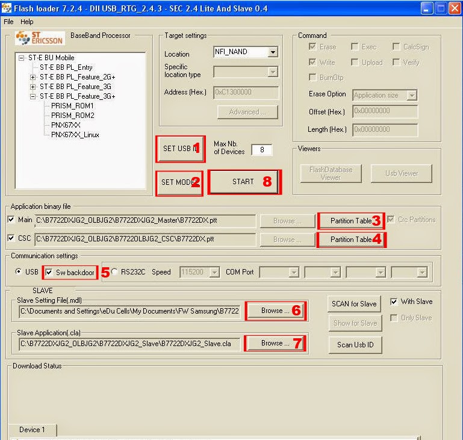Open the Specific location type dropdown
The height and width of the screenshot is (440, 463).
(x=273, y=72)
